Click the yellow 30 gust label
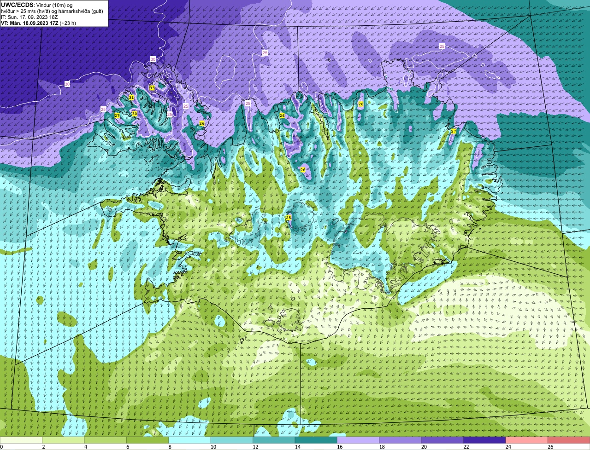 click(135, 114)
